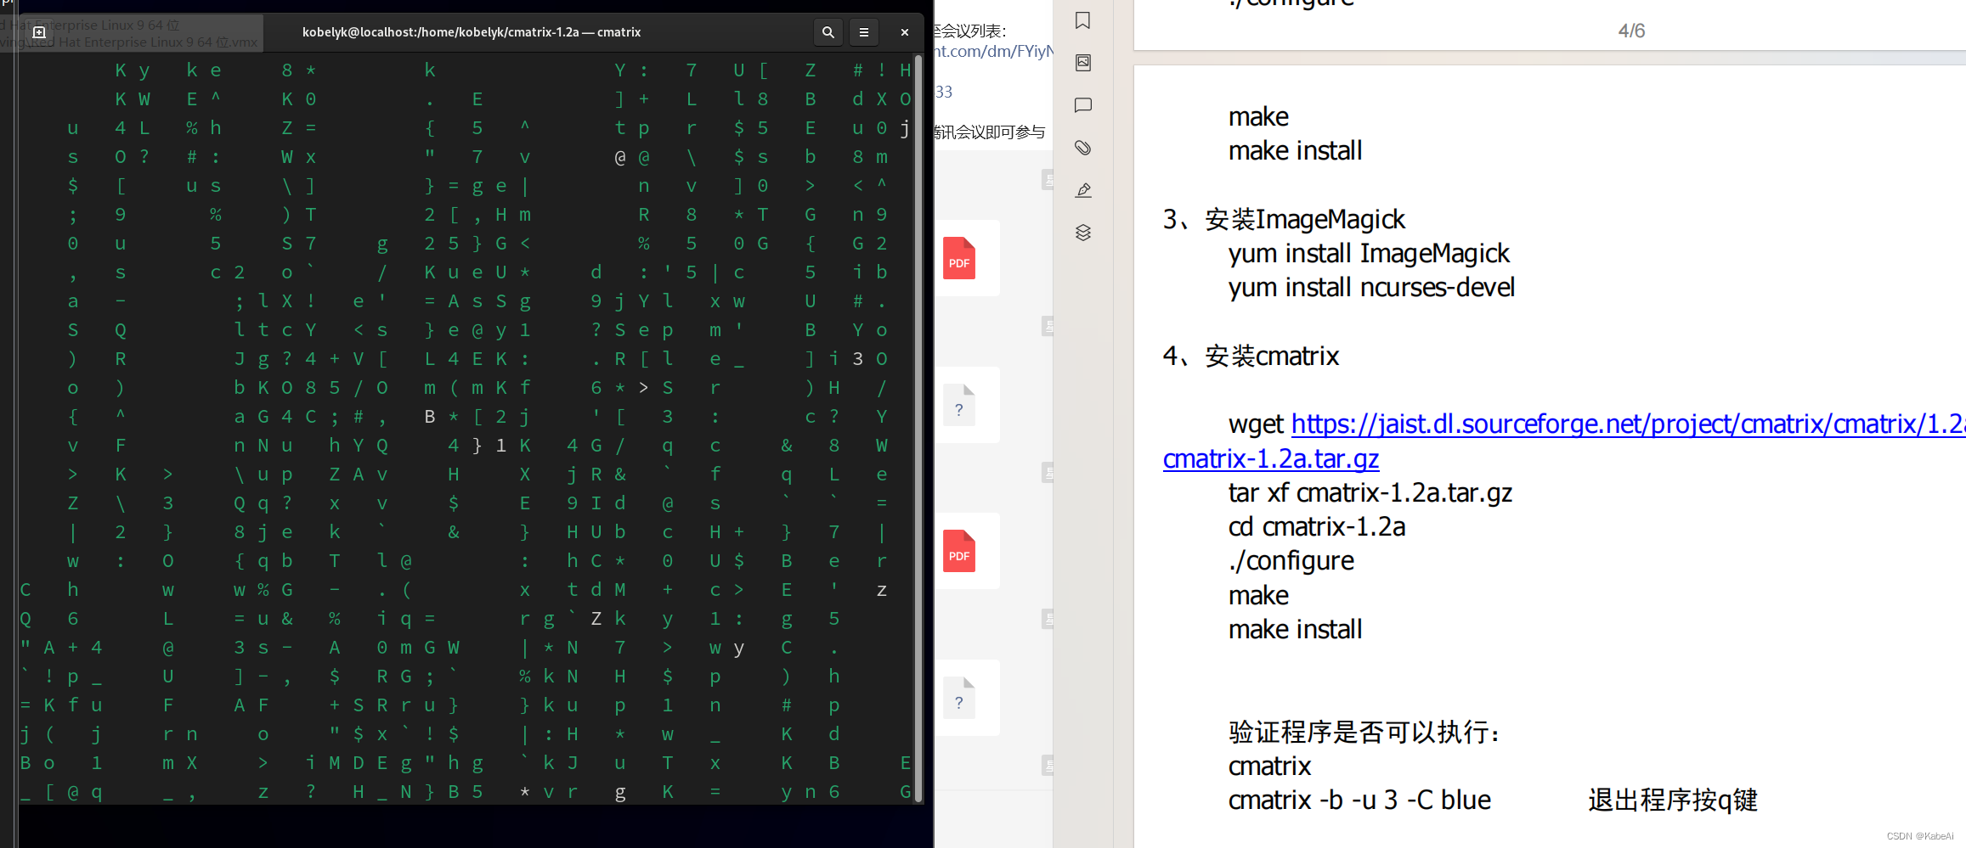Open a new terminal tab with the plus icon
The image size is (1966, 848).
pos(39,31)
